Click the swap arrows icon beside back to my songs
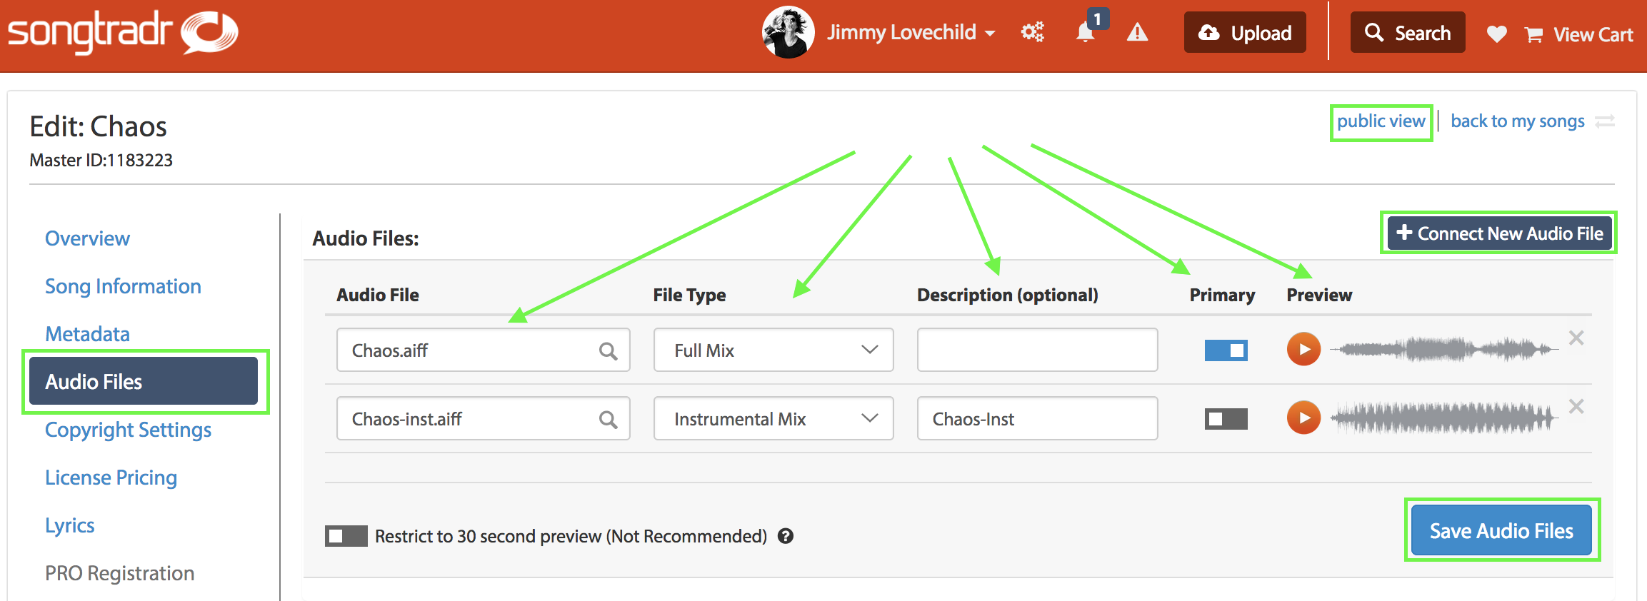Viewport: 1647px width, 601px height. (1605, 121)
